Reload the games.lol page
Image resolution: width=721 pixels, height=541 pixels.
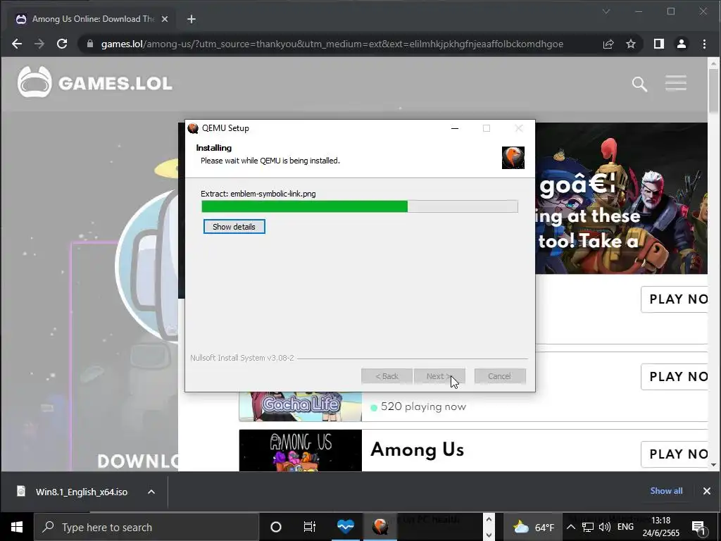point(62,44)
